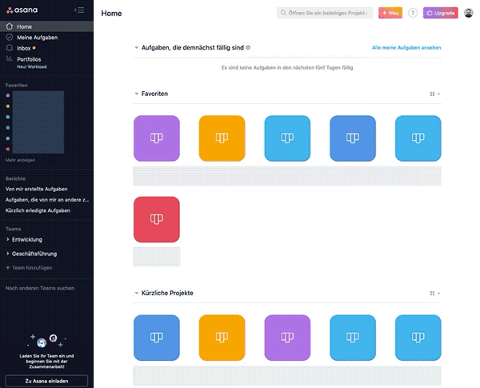480x388 pixels.
Task: Click the Alle meine Aufgaben ansehen link
Action: pyautogui.click(x=406, y=48)
